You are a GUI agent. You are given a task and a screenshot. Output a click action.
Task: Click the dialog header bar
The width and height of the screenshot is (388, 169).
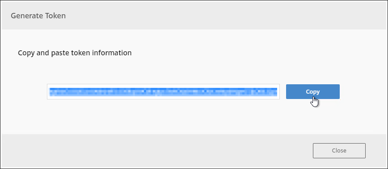194,15
